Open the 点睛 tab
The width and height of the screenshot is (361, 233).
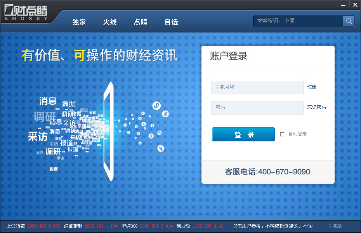141,22
